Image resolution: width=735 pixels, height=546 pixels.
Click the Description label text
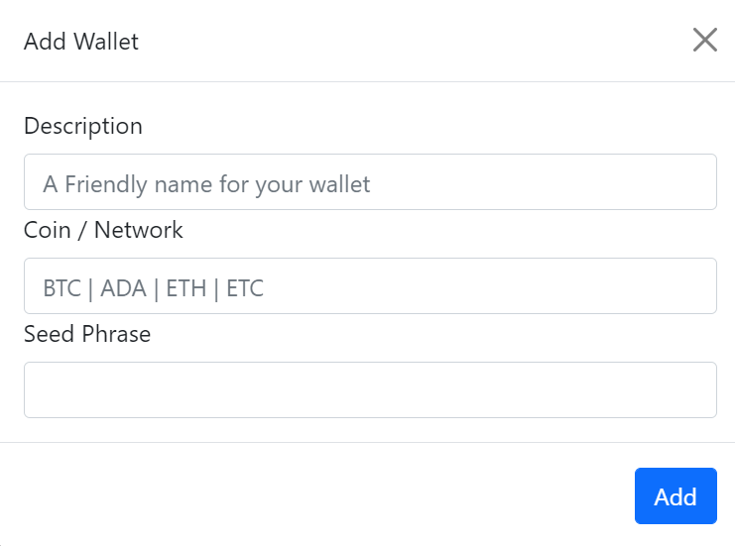83,126
